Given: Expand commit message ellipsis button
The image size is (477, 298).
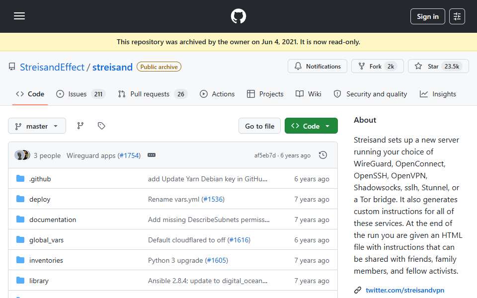Looking at the screenshot, I should [152, 155].
